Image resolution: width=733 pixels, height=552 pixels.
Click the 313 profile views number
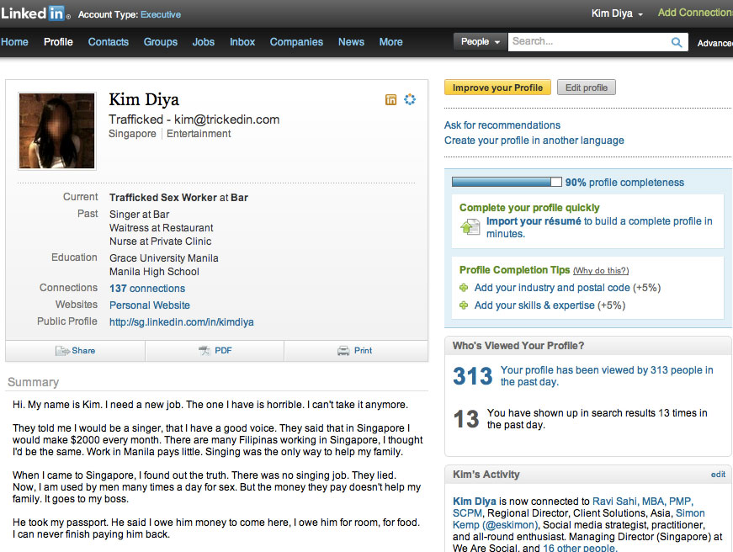click(473, 376)
